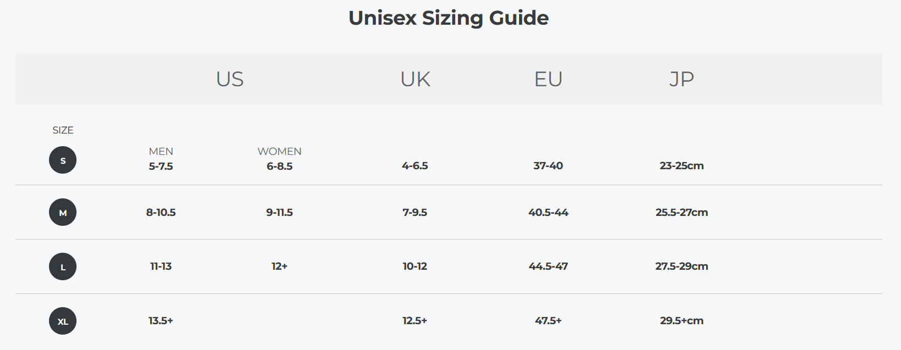Click EU size 40.5-44 value
The image size is (901, 350).
pyautogui.click(x=548, y=212)
